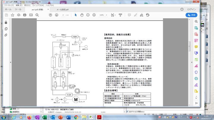Open Excel from the Windows taskbar
This screenshot has height=120, width=214.
(44, 117)
